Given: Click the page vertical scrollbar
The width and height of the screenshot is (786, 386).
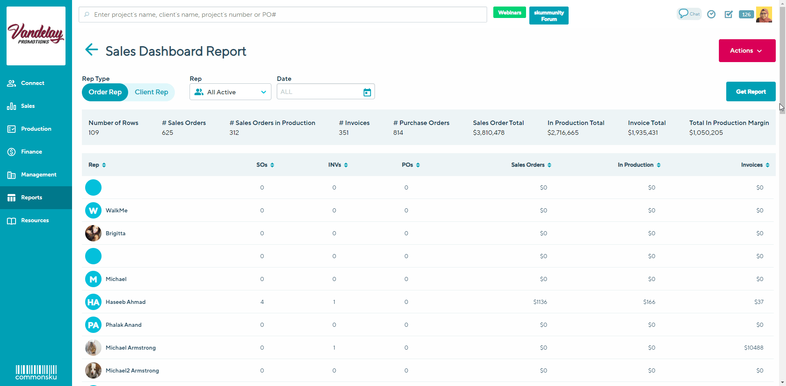Looking at the screenshot, I should pyautogui.click(x=782, y=61).
